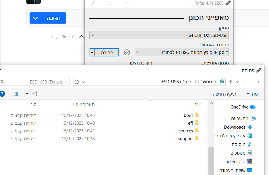Click the refresh button beside address bar
269x175 pixels.
point(77,82)
